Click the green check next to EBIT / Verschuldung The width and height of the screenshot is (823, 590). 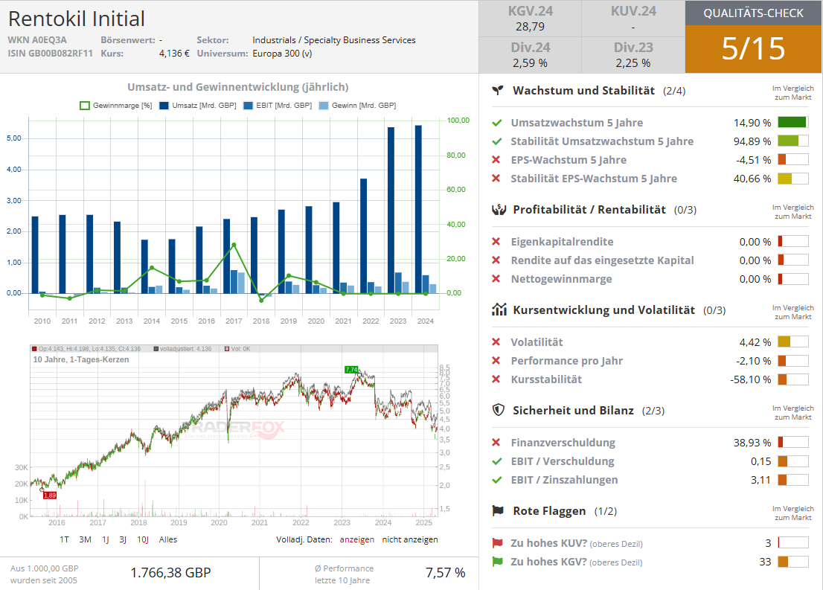pyautogui.click(x=496, y=461)
